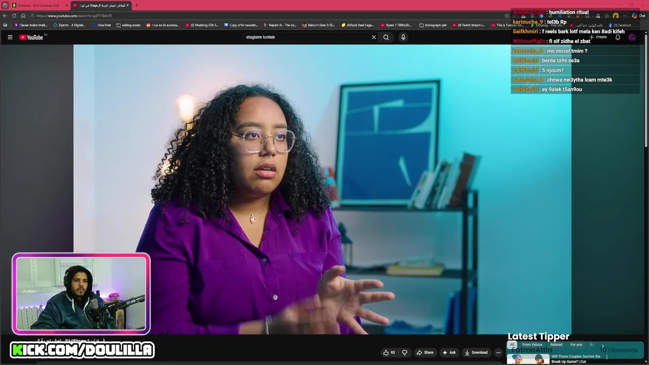Open the 'Copy of hr-newslet...' bookmark
649x365 pixels.
click(x=241, y=25)
